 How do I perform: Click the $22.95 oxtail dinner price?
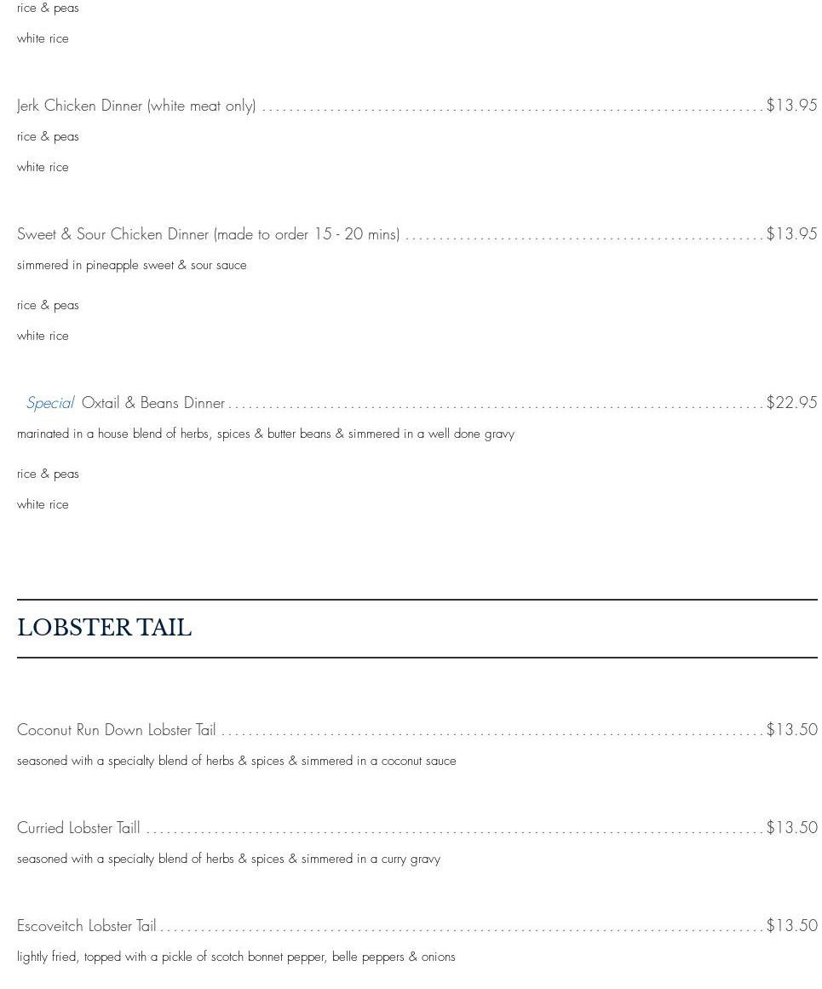pyautogui.click(x=791, y=402)
